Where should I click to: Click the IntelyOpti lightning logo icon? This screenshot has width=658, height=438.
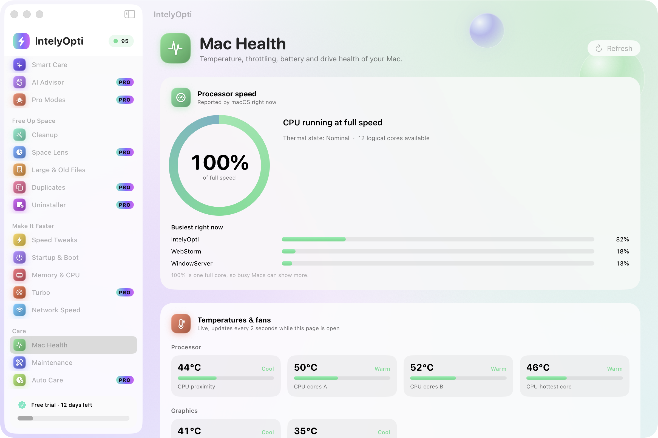pos(21,41)
